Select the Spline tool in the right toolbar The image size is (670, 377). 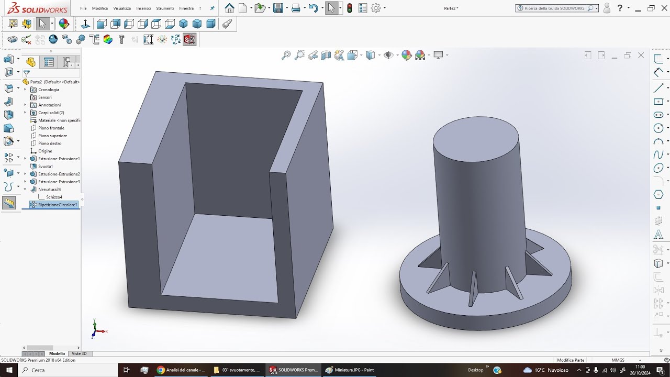click(x=658, y=154)
